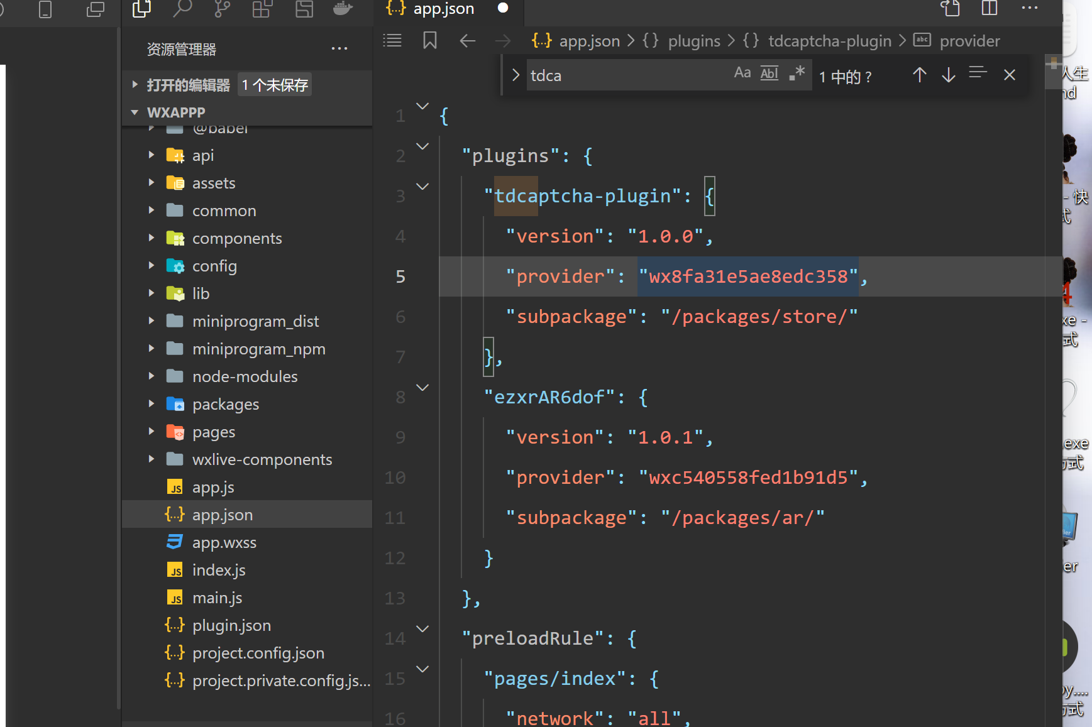
Task: Split the editor with the split icon
Action: tap(990, 8)
